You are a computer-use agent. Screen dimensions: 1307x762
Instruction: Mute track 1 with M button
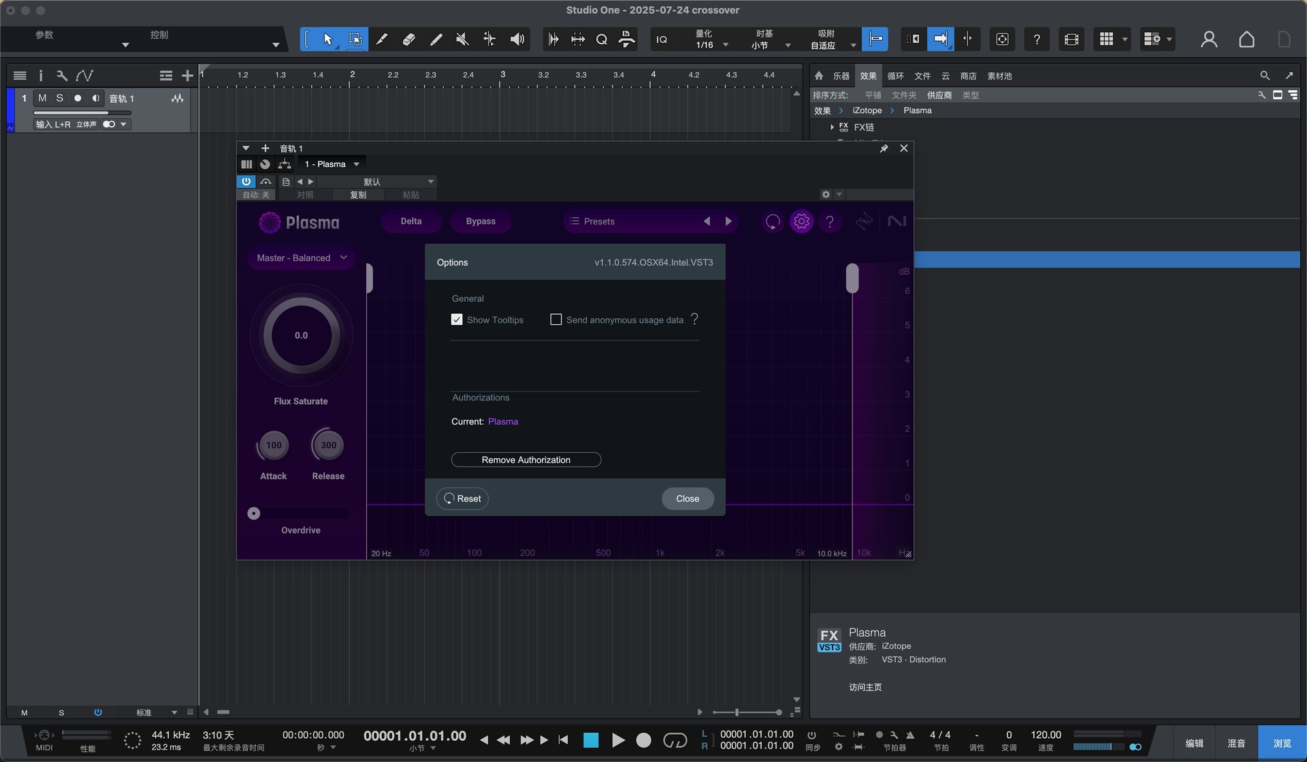pos(42,98)
